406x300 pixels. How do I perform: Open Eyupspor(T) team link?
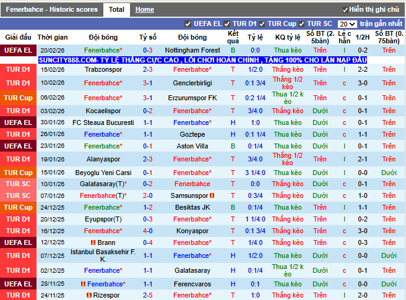103,219
